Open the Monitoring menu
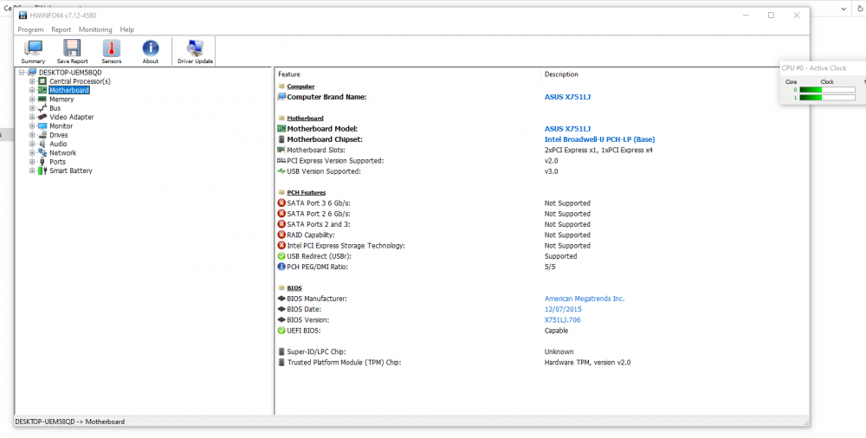866x438 pixels. pos(95,29)
